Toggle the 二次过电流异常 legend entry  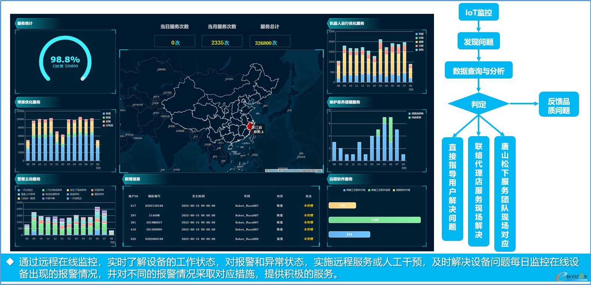tap(52, 190)
